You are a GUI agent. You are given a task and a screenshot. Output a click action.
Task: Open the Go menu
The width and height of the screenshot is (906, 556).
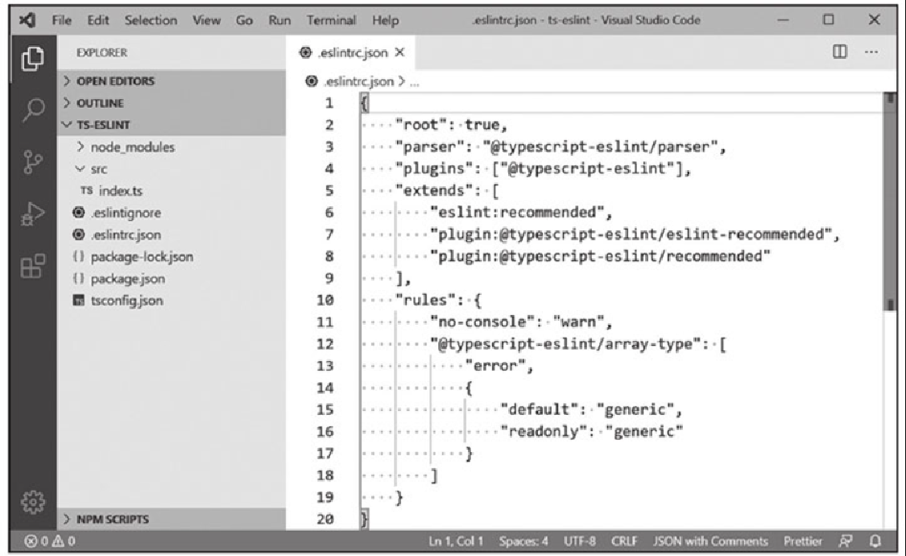(x=244, y=20)
